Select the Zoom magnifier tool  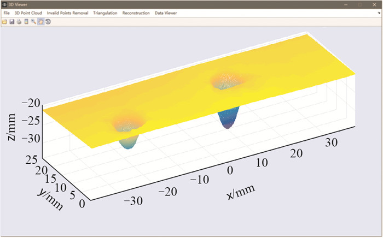(33, 22)
